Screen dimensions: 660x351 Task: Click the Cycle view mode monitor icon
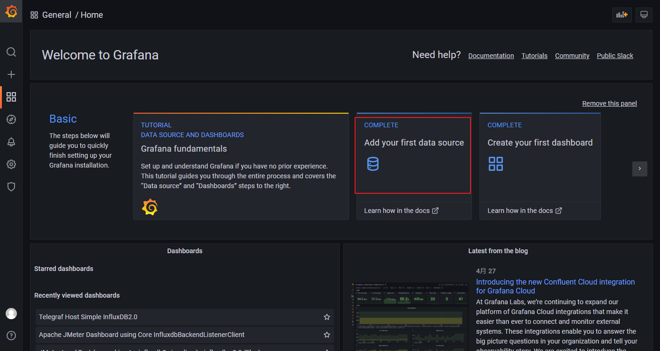coord(644,15)
